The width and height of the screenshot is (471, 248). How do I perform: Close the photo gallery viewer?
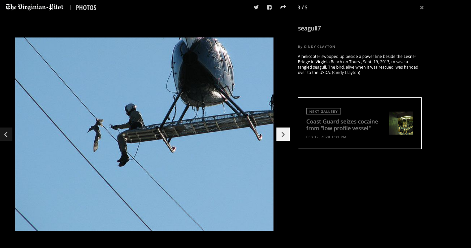point(422,8)
